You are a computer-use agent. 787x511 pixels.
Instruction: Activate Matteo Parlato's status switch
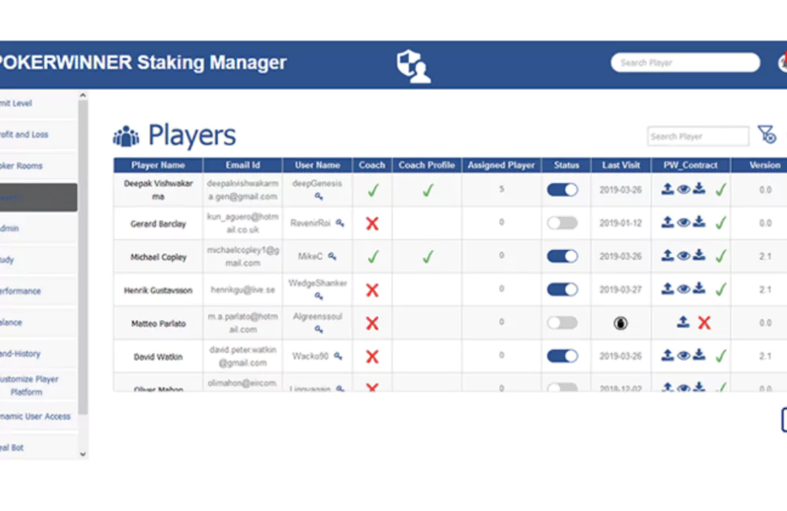pyautogui.click(x=562, y=322)
